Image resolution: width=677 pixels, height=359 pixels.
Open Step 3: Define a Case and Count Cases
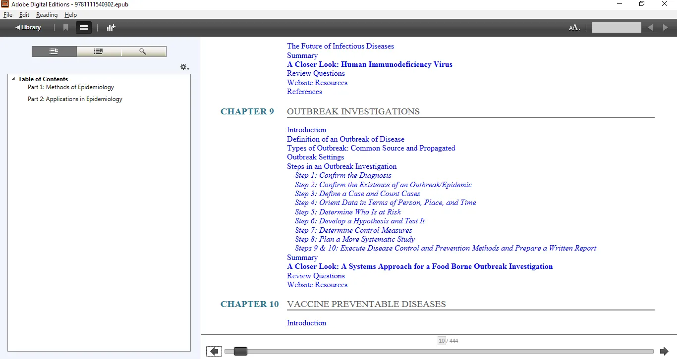tap(357, 194)
